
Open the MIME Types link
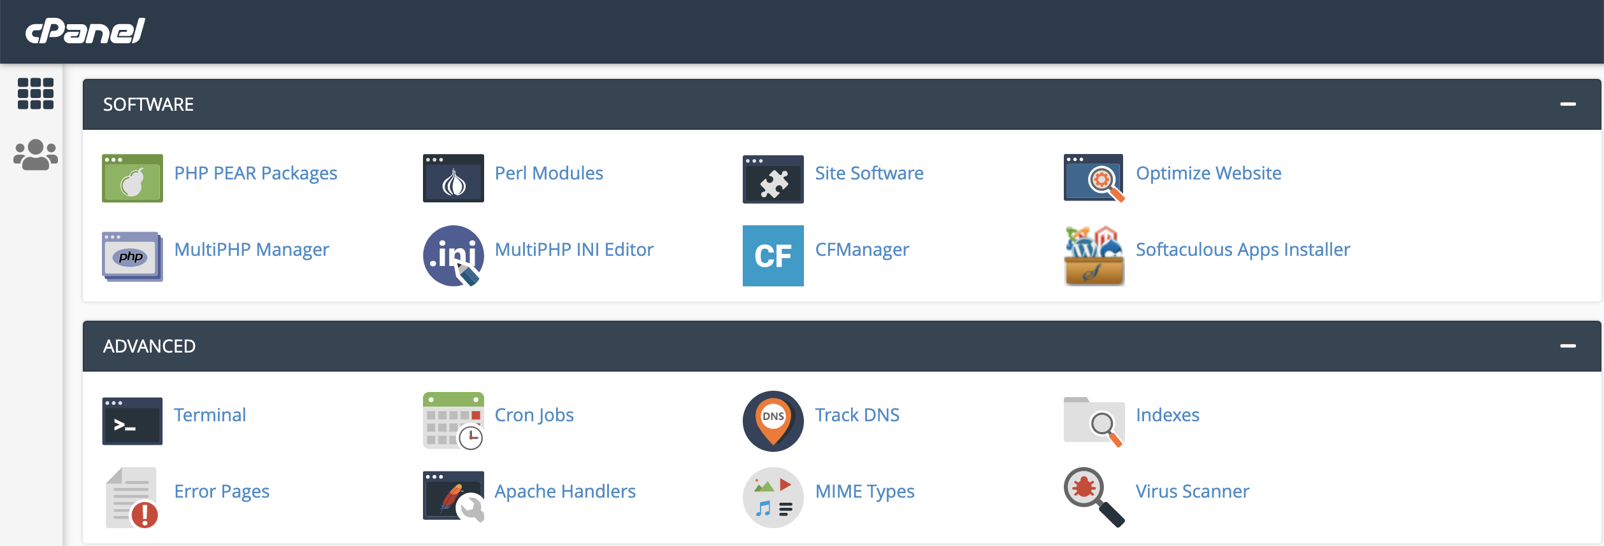click(864, 491)
